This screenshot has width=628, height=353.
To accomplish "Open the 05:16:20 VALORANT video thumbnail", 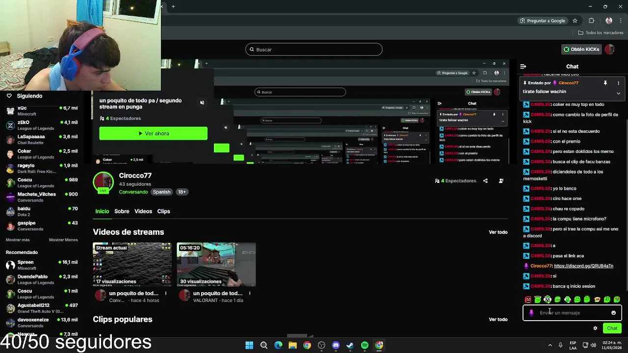I will (x=216, y=264).
